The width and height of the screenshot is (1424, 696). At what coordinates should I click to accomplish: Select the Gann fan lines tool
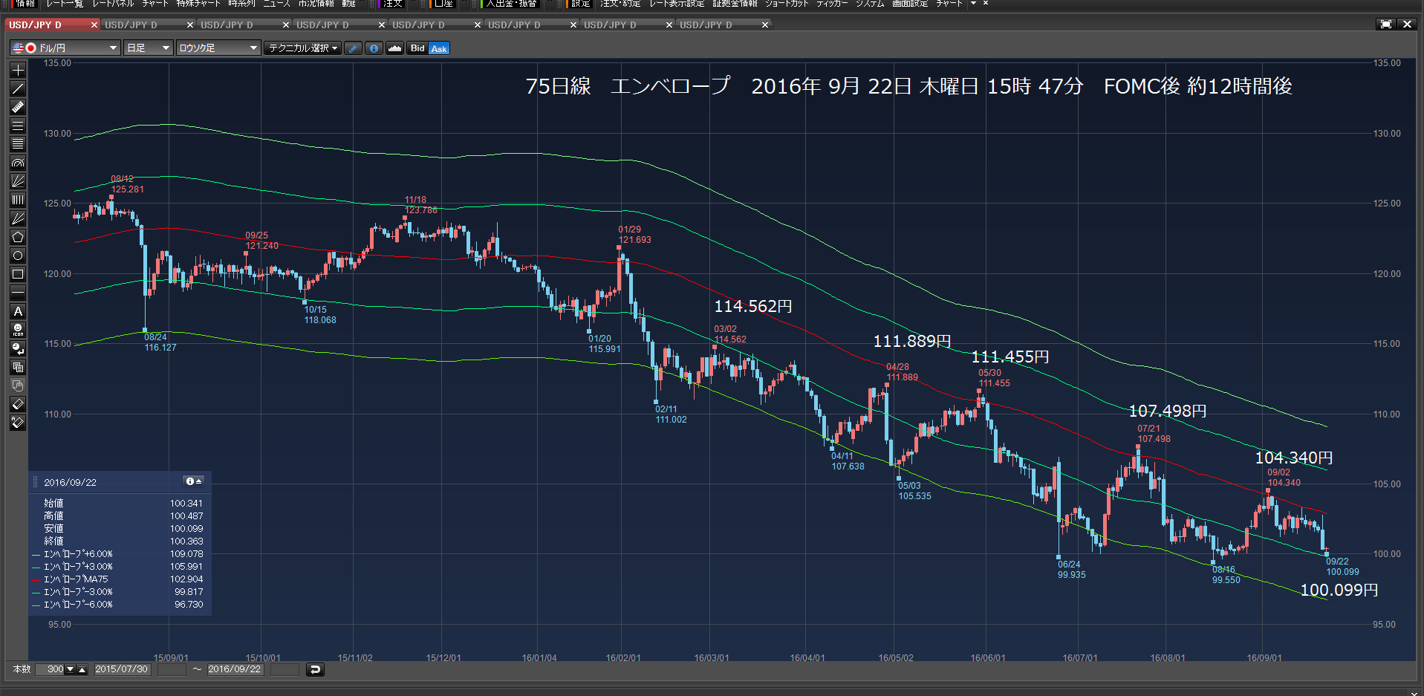coord(18,218)
